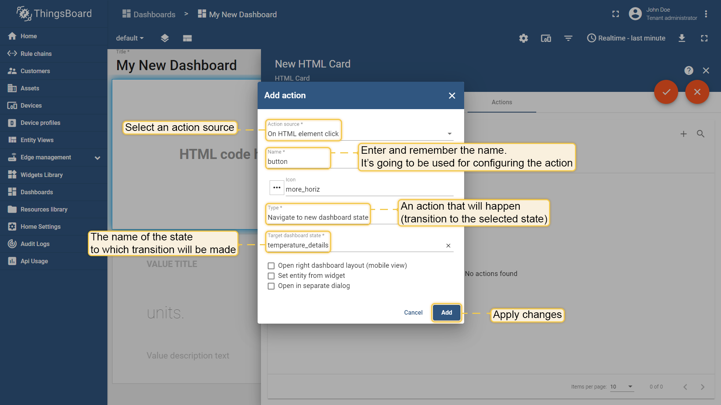Screen dimensions: 721x405
Task: Check Set entity from widget
Action: coord(271,276)
